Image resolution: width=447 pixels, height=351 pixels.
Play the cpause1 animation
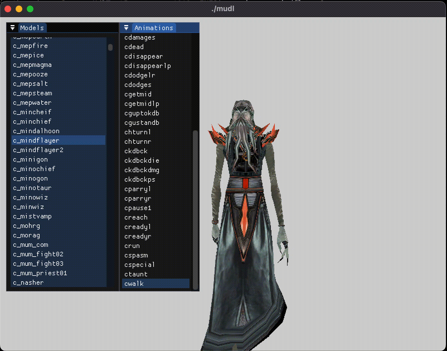click(156, 208)
